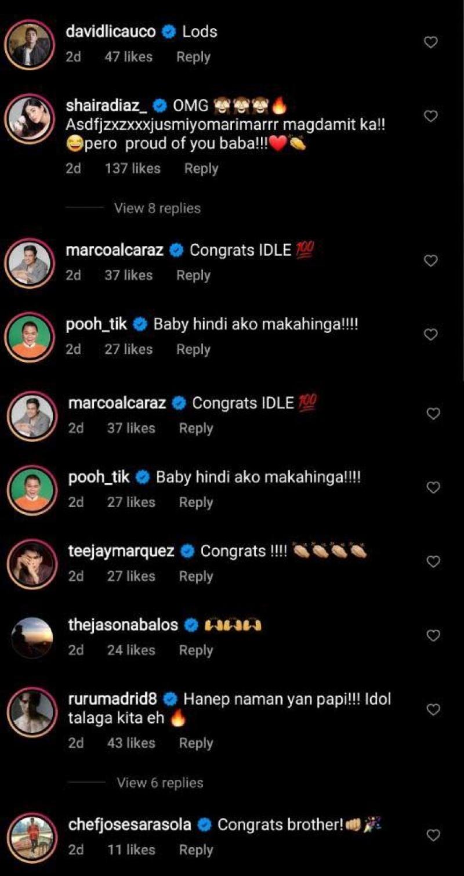
Task: Show "View 6 replies" under rurumadrid8's comment
Action: coord(160,783)
